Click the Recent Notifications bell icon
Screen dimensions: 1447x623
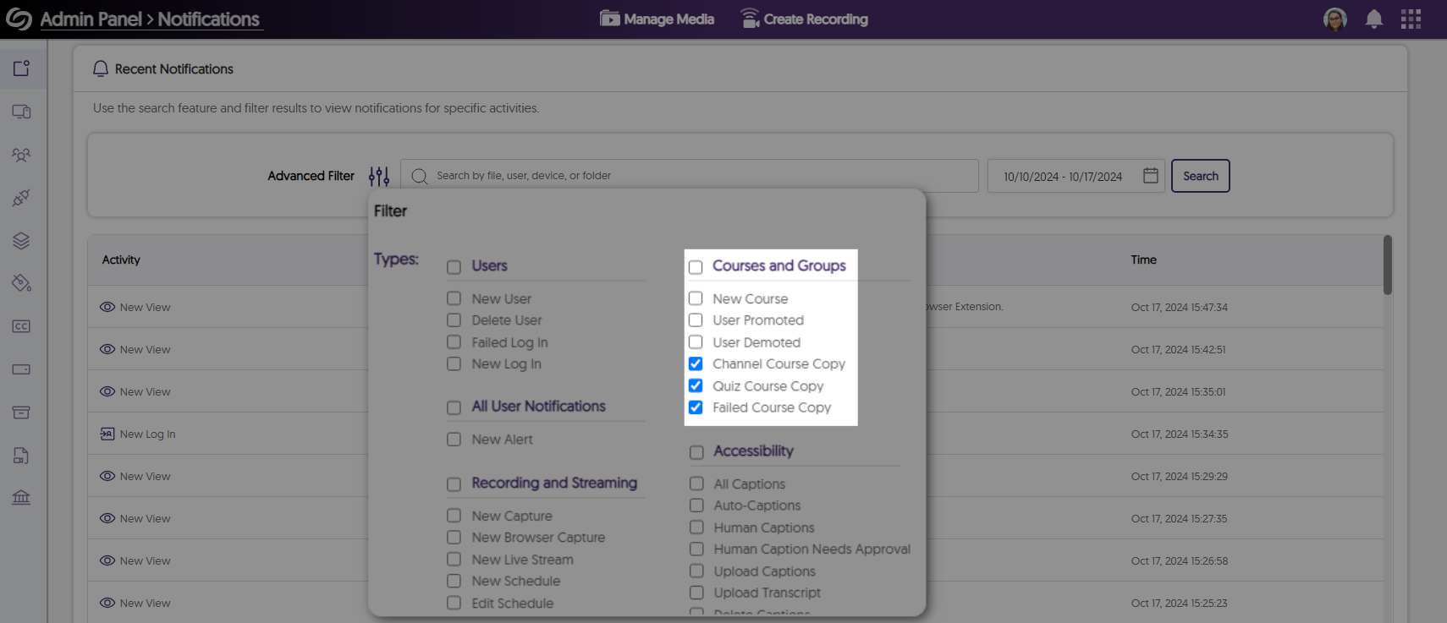pyautogui.click(x=101, y=68)
